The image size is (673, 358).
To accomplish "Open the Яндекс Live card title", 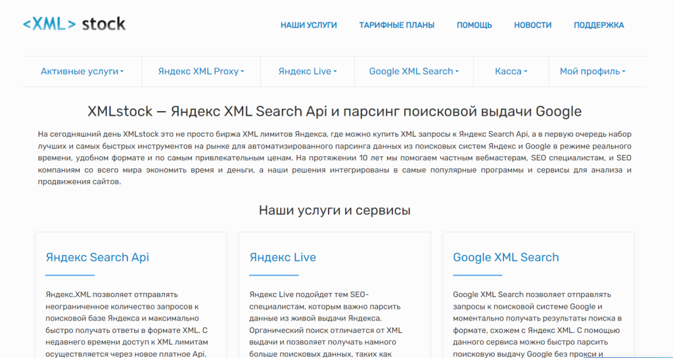I will pyautogui.click(x=283, y=257).
